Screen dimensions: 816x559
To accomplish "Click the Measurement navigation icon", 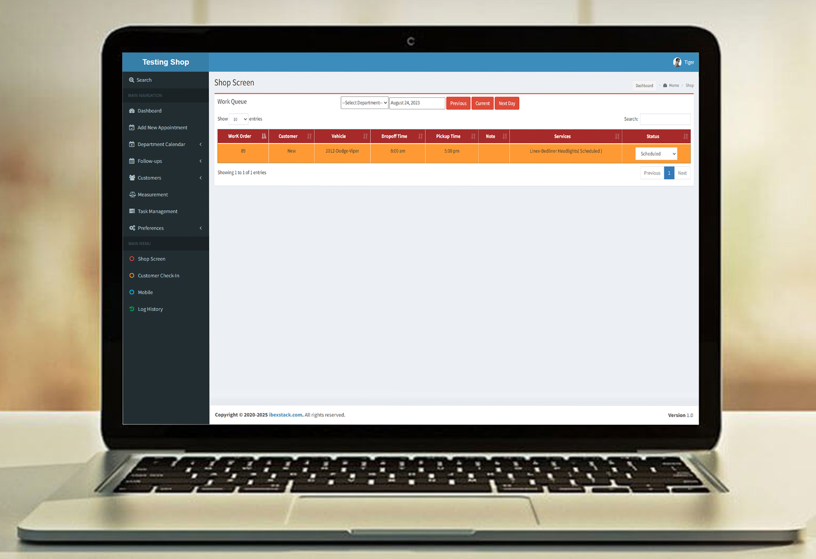I will click(132, 194).
